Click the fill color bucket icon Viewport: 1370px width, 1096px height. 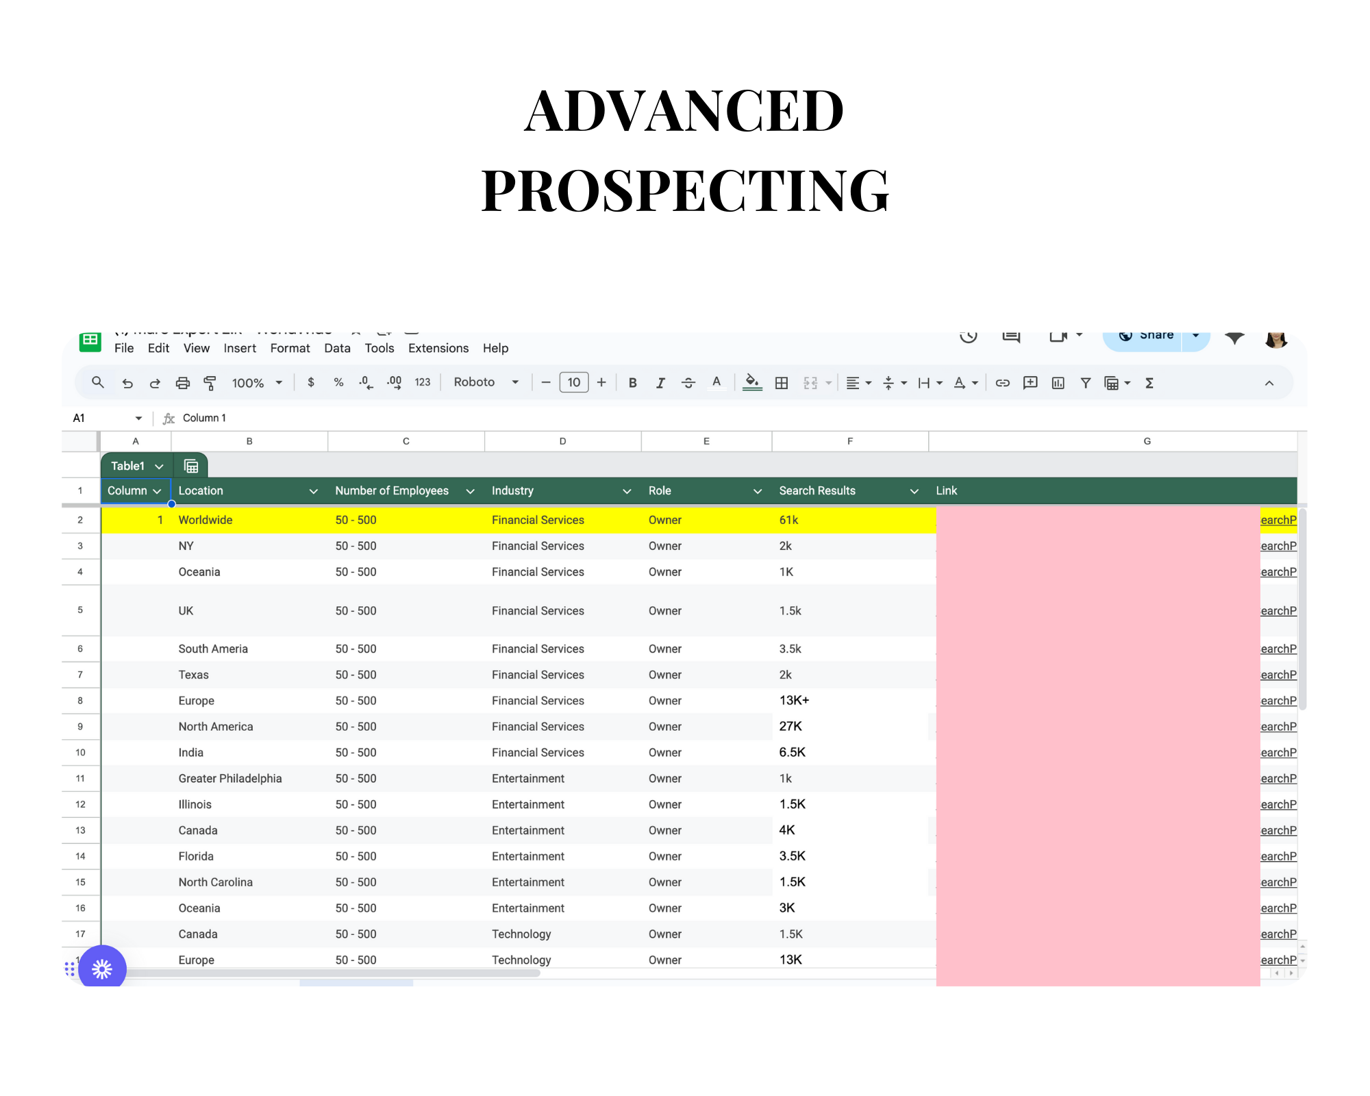pyautogui.click(x=752, y=382)
